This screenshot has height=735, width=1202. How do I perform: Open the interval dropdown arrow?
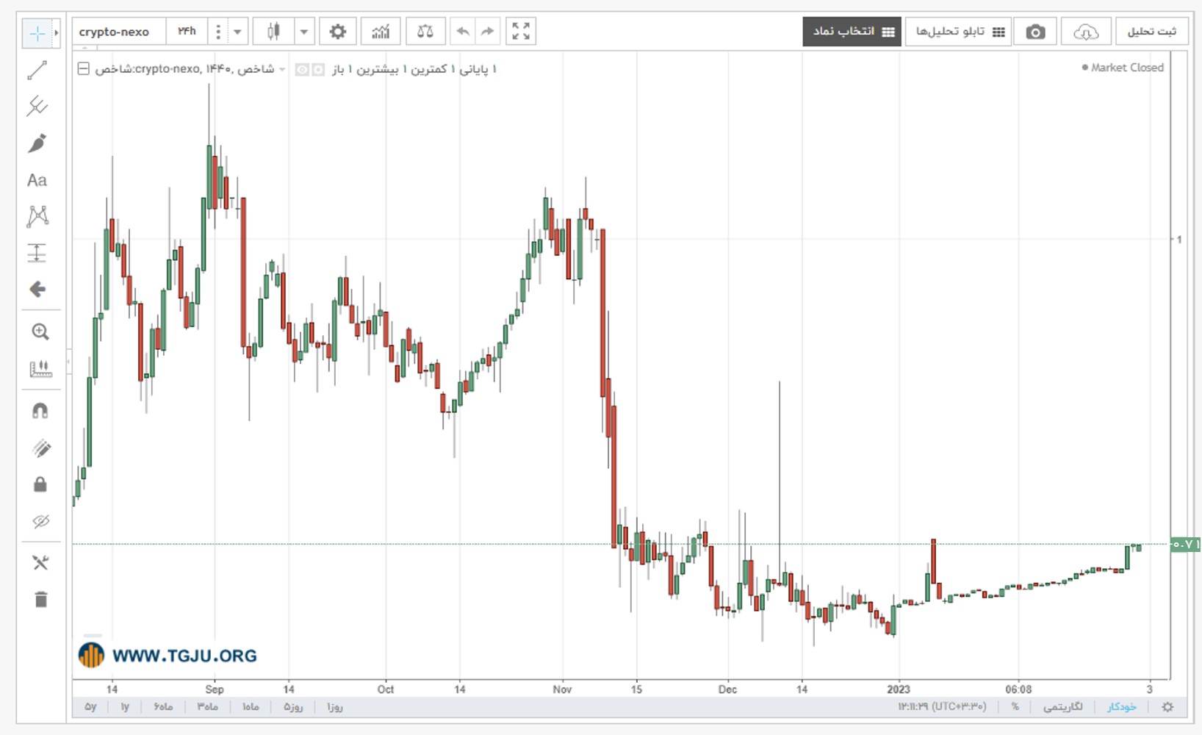237,32
